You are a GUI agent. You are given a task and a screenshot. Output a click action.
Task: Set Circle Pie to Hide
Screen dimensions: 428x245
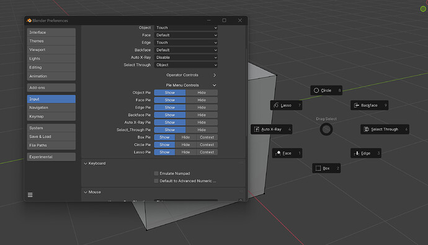point(185,145)
